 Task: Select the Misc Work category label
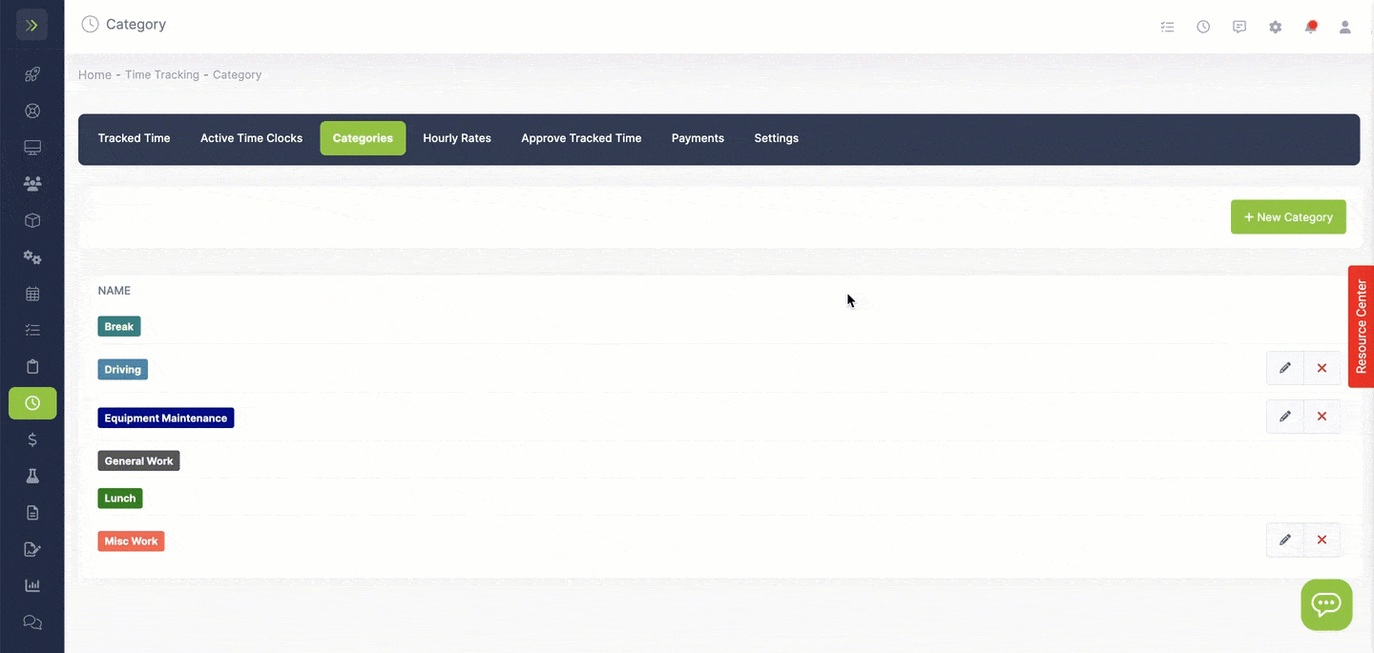coord(131,541)
